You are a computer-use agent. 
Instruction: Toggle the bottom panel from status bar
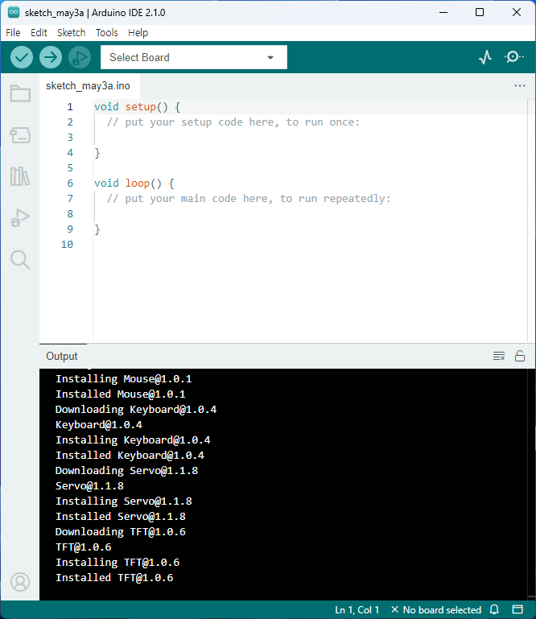coord(517,609)
